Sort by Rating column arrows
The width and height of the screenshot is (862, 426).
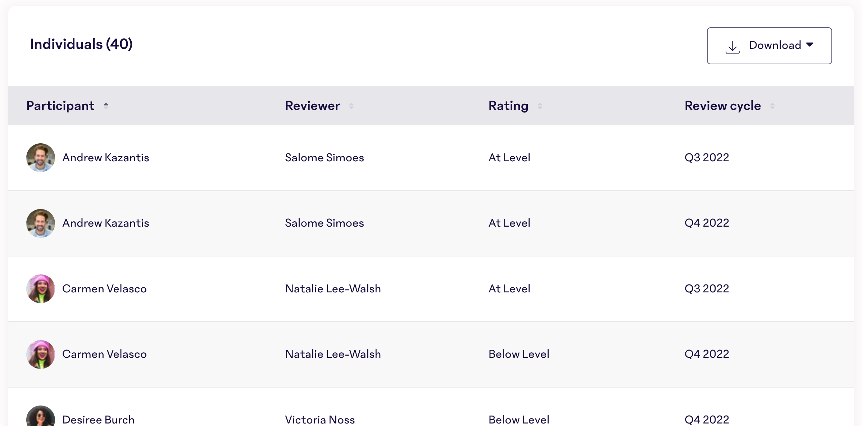[540, 106]
